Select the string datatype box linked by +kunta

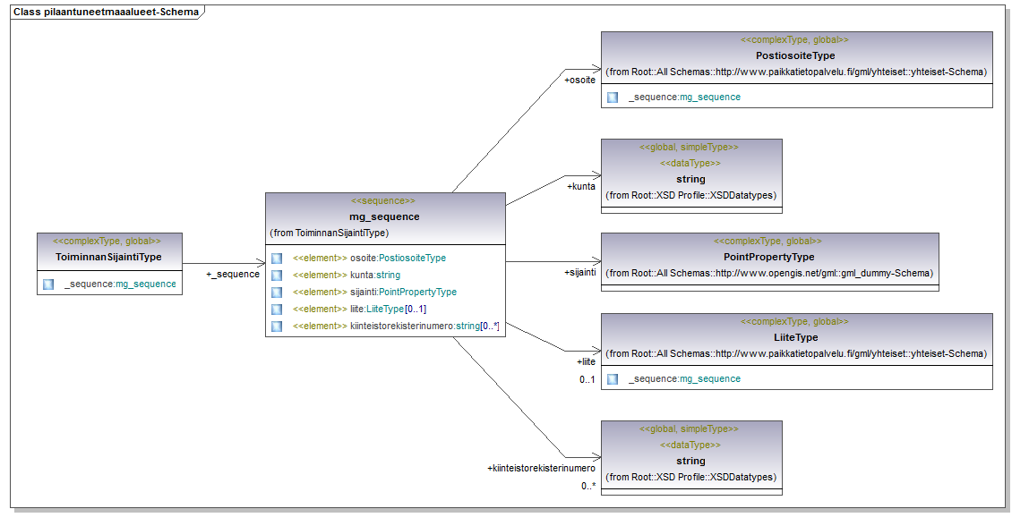tap(690, 179)
